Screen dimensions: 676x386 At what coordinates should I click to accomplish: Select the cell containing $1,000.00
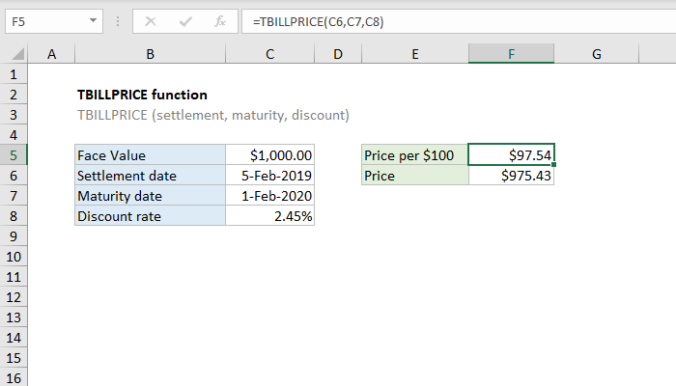coord(269,155)
